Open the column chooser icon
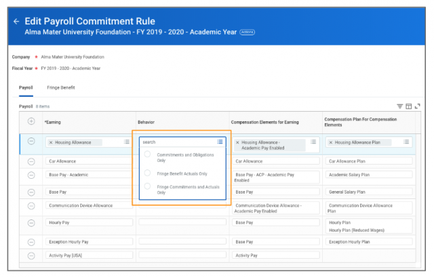Image resolution: width=434 pixels, height=277 pixels. pos(408,106)
